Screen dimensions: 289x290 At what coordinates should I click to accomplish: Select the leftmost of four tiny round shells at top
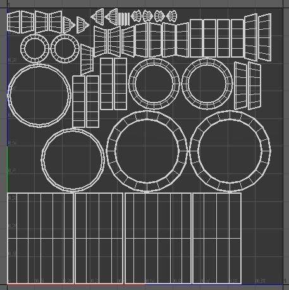tap(136, 16)
